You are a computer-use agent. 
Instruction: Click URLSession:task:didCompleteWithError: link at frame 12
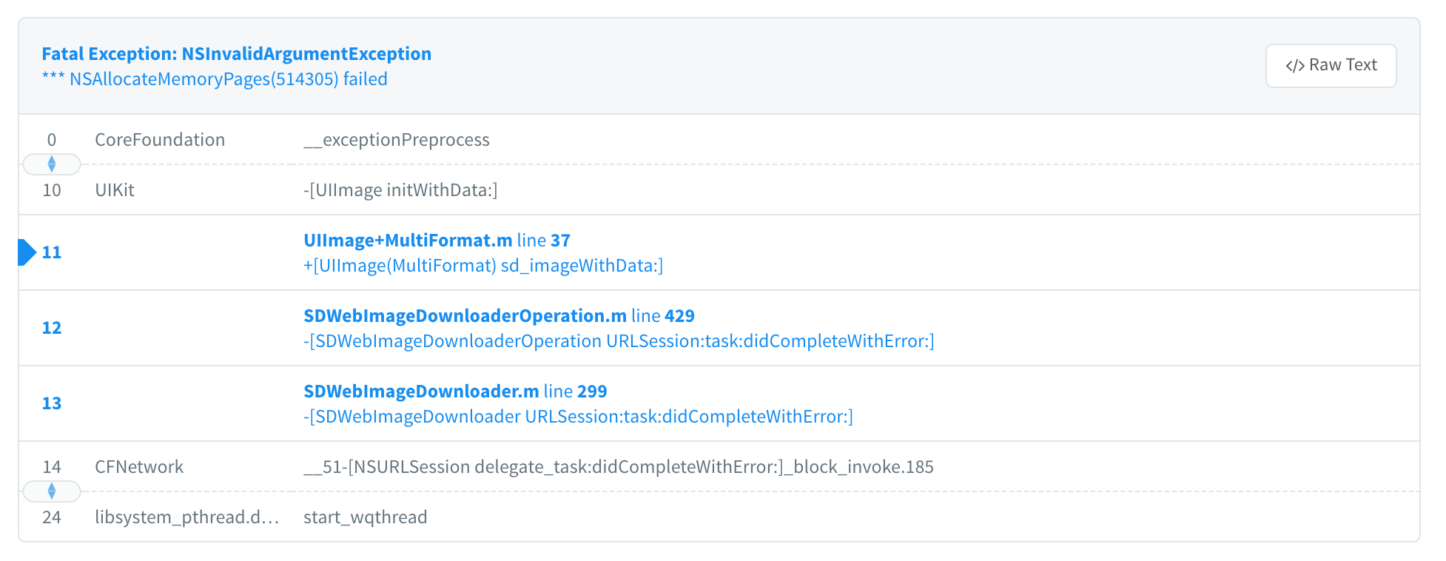coord(619,341)
